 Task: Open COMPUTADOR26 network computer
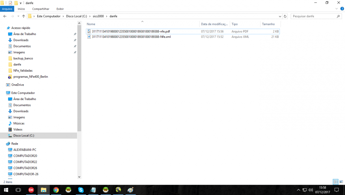tap(25, 168)
